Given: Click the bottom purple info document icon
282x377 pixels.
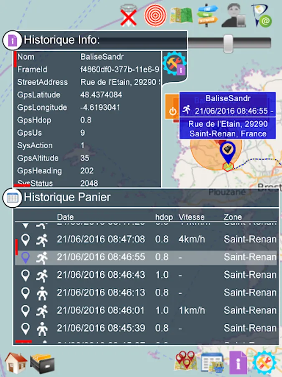Looking at the screenshot, I should [x=238, y=363].
